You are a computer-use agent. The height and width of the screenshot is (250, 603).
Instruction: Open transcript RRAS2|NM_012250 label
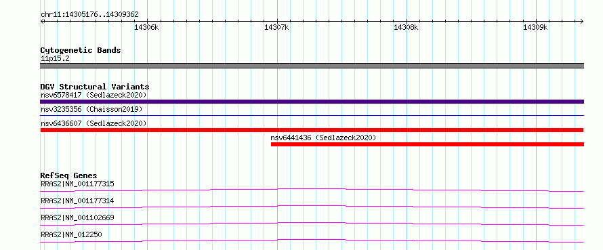71,234
